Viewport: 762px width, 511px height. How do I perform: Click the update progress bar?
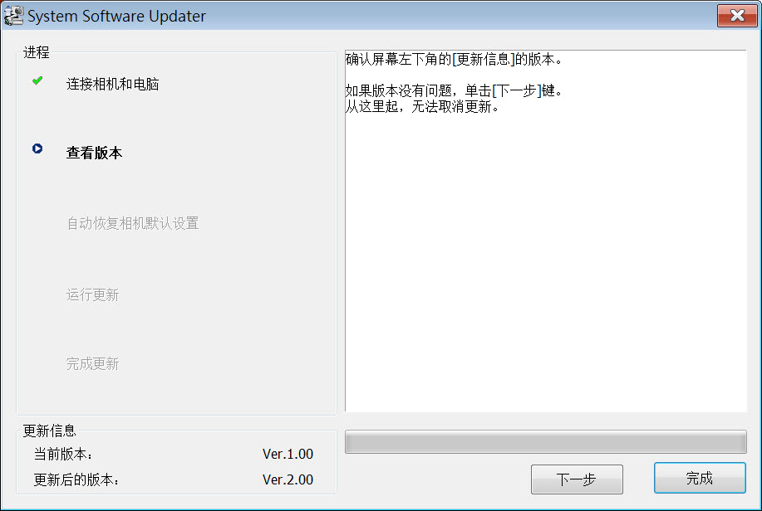point(546,441)
